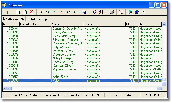Select the name Ffikuvgec, Yfqopzer
Image resolution: width=172 pixels, height=103 pixels.
click(65, 40)
